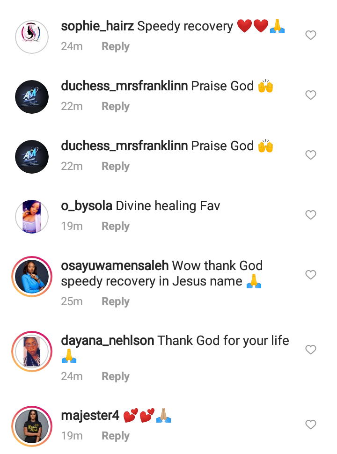The width and height of the screenshot is (337, 454).
Task: Tap heart on osayuwamensaleh's comment
Action: [311, 274]
